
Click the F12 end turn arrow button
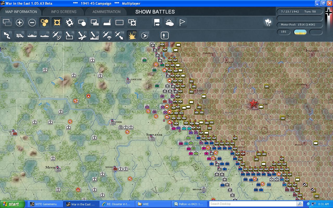(x=144, y=35)
